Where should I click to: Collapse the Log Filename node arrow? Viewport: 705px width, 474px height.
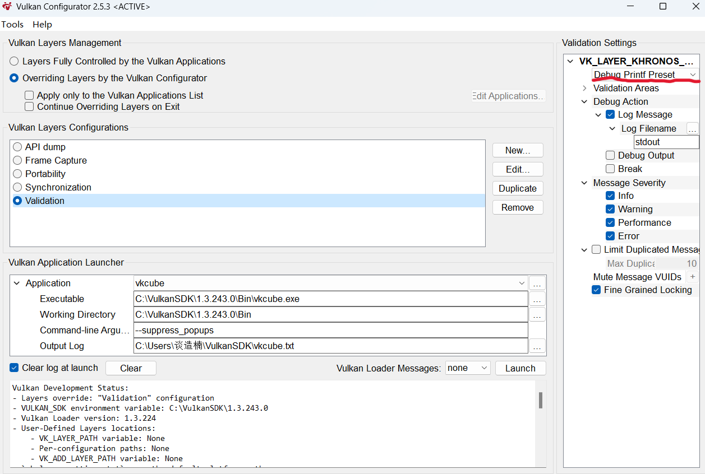(612, 128)
